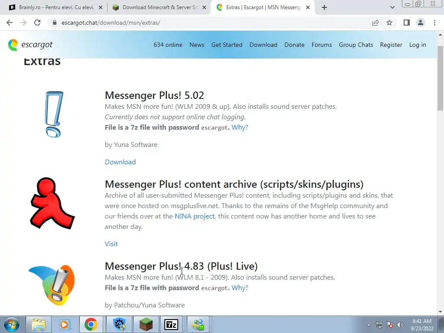Click the Register link

(391, 45)
